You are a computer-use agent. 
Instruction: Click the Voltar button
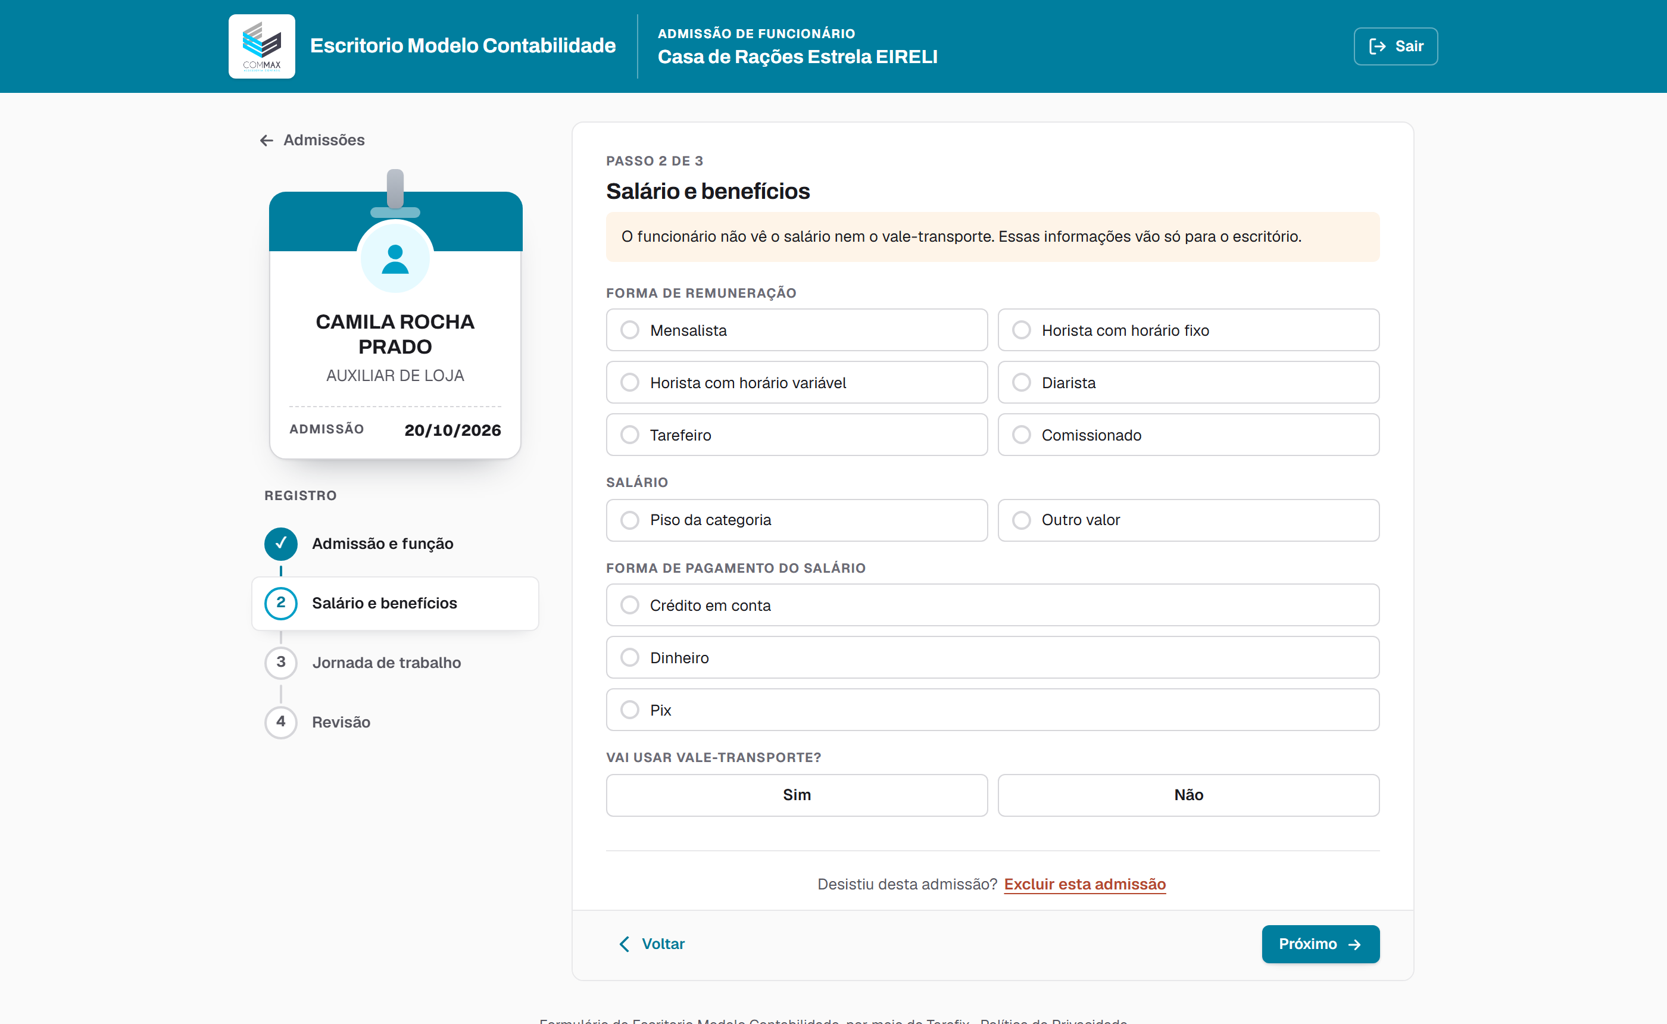point(651,944)
